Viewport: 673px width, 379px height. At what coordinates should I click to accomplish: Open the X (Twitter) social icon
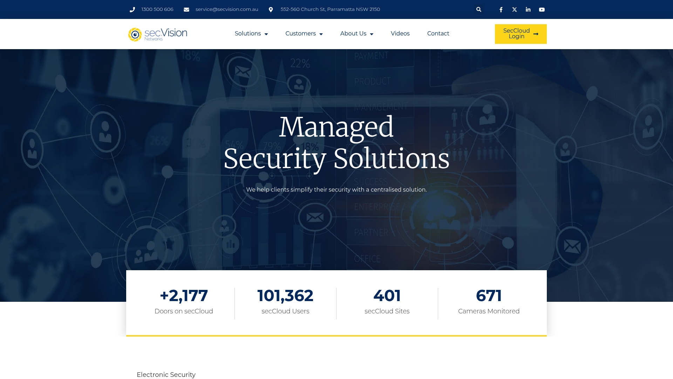pos(515,10)
